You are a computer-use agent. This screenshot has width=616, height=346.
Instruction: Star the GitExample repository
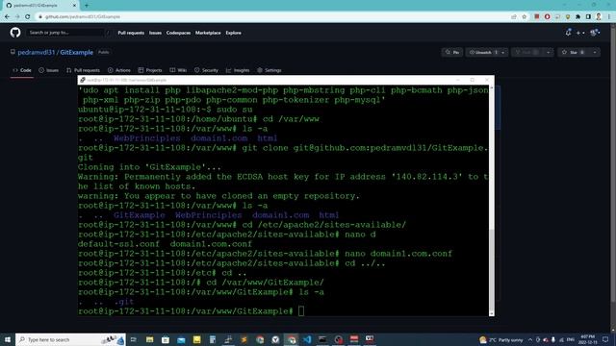point(574,52)
